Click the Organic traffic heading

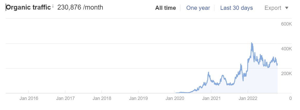28,7
